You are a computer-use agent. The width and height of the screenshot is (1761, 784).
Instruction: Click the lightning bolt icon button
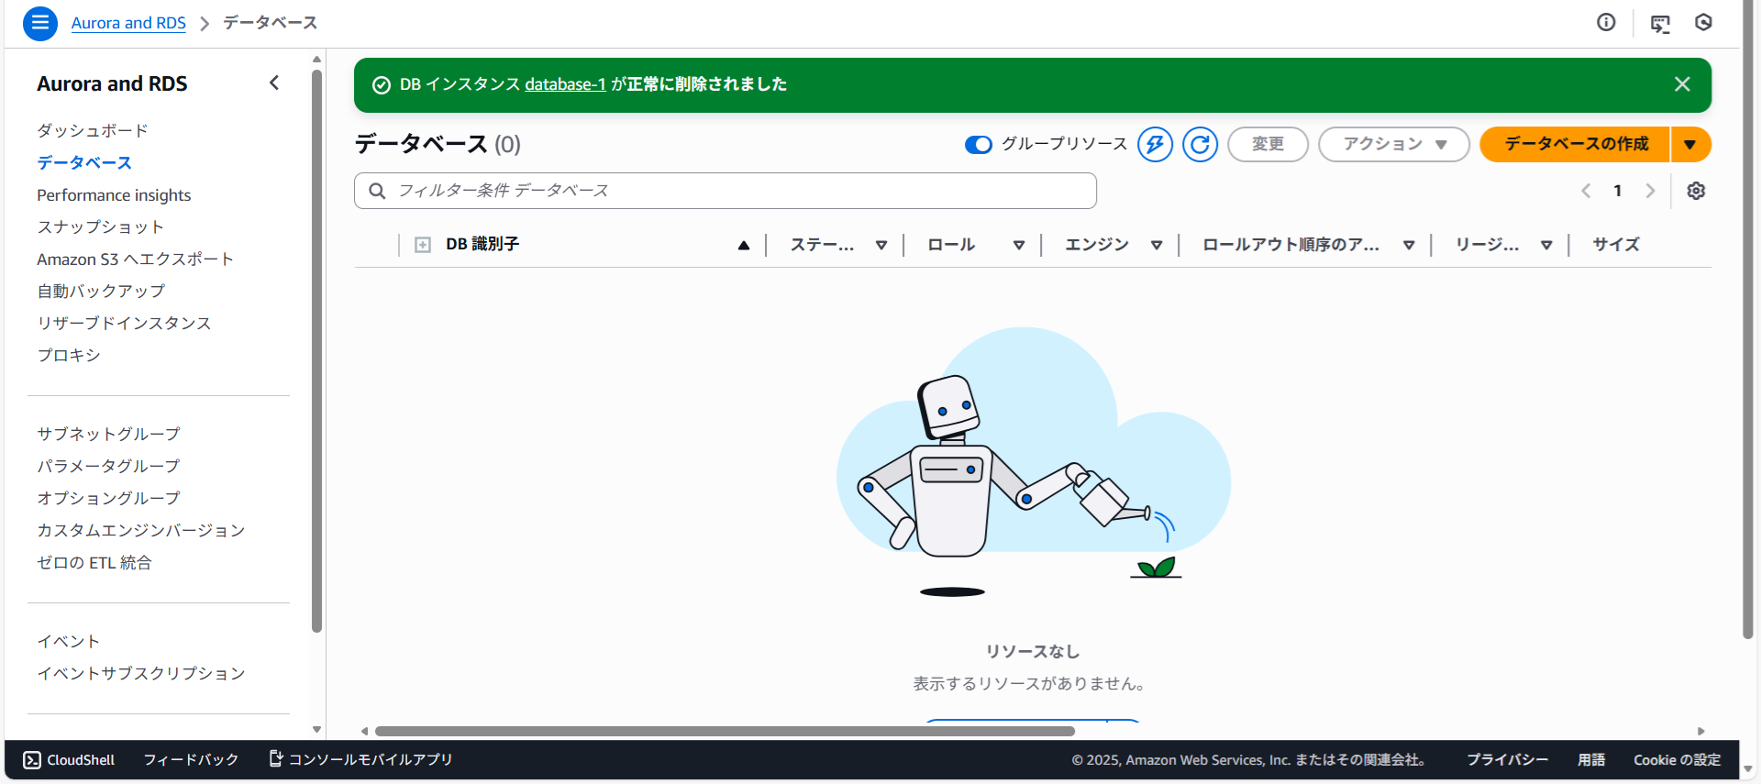click(x=1155, y=145)
